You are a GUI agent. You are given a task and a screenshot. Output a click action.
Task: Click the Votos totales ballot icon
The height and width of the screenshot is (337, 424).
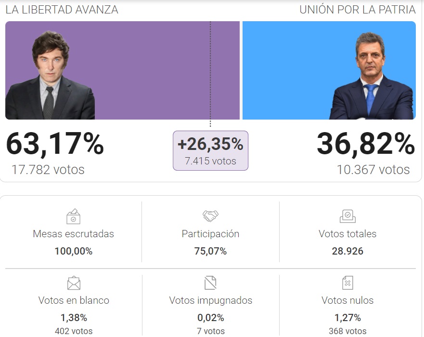(347, 216)
